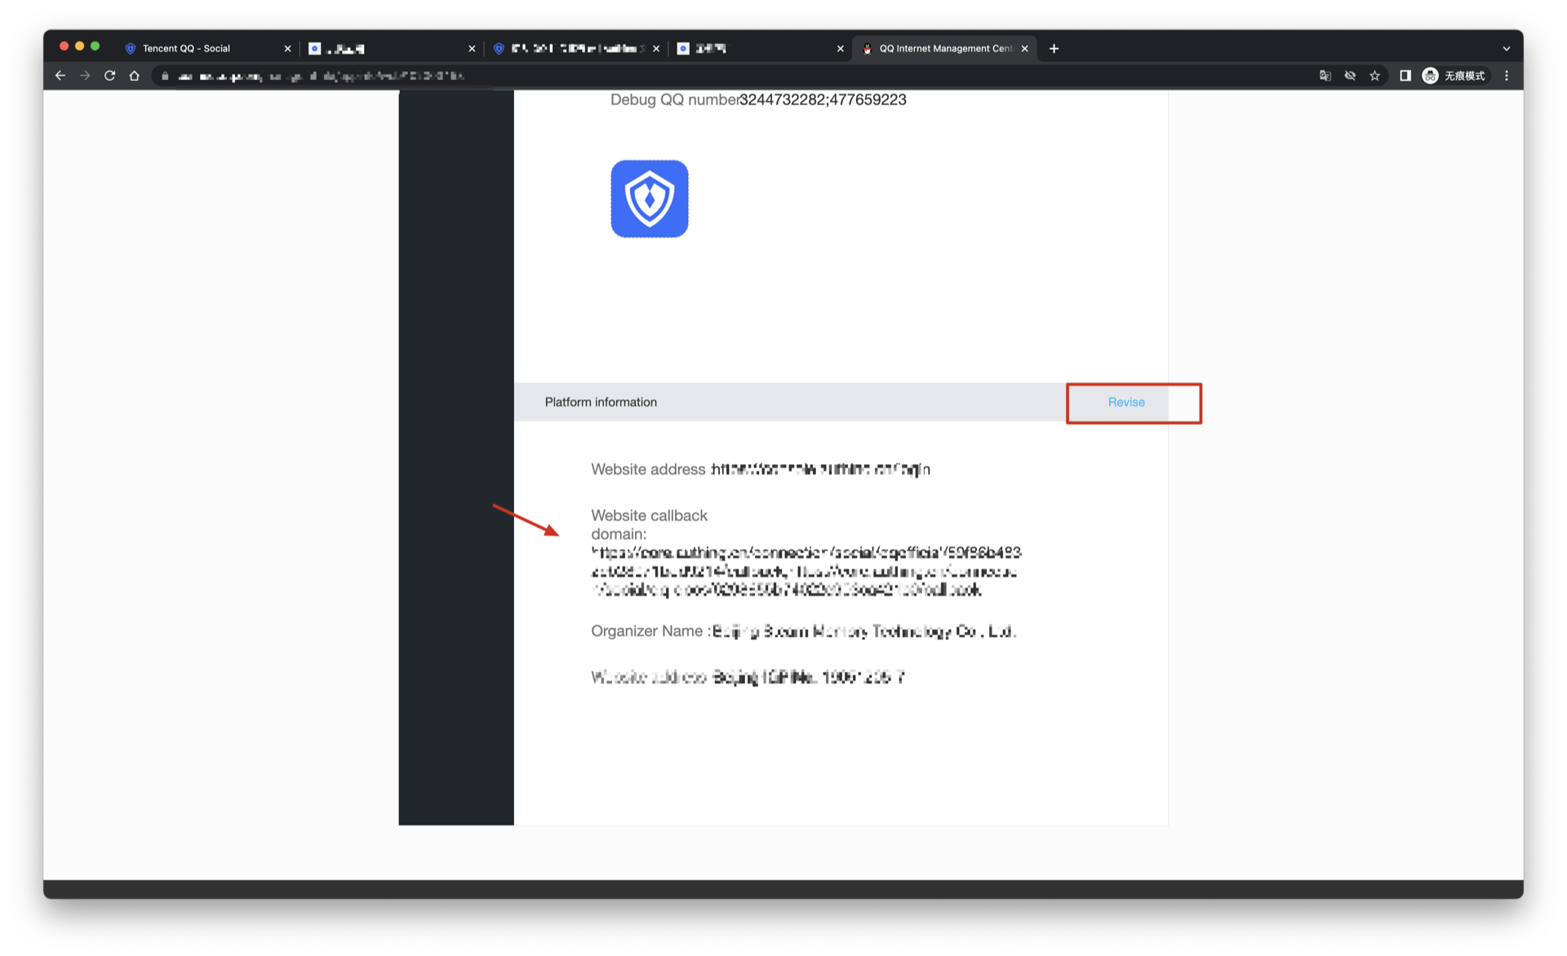
Task: Reload the current page
Action: point(110,76)
